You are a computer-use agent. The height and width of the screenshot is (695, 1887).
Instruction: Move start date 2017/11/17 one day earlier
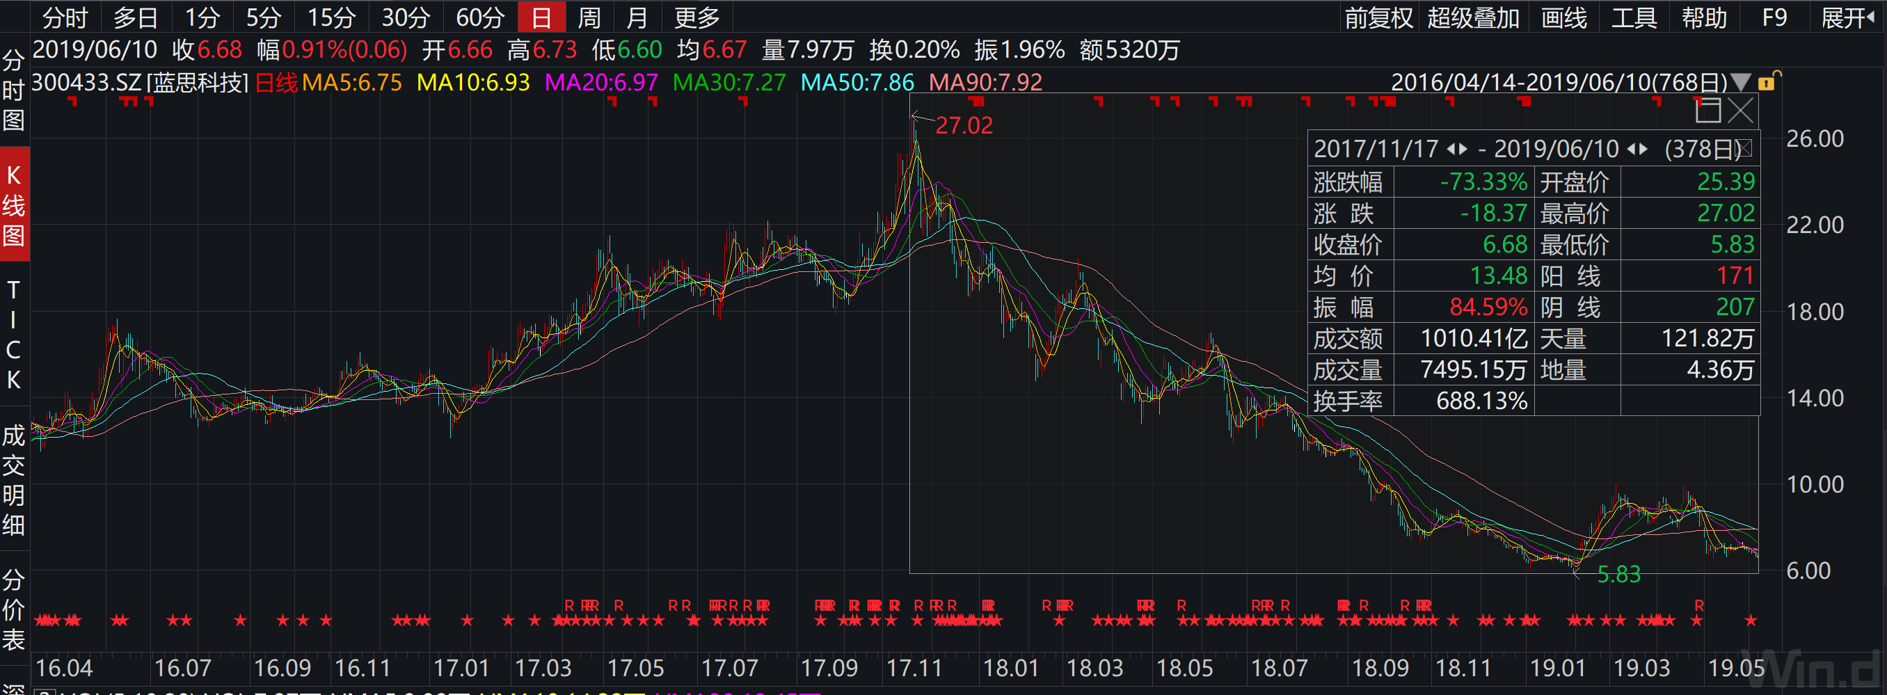tap(1451, 150)
